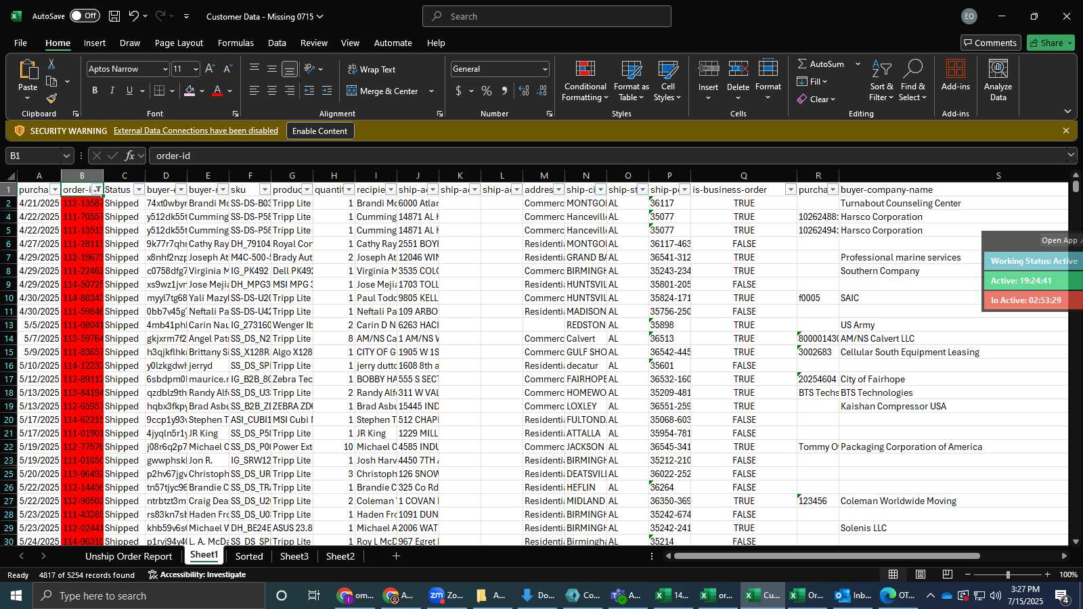Click the Cut scissors icon
The height and width of the screenshot is (609, 1083).
[x=51, y=64]
